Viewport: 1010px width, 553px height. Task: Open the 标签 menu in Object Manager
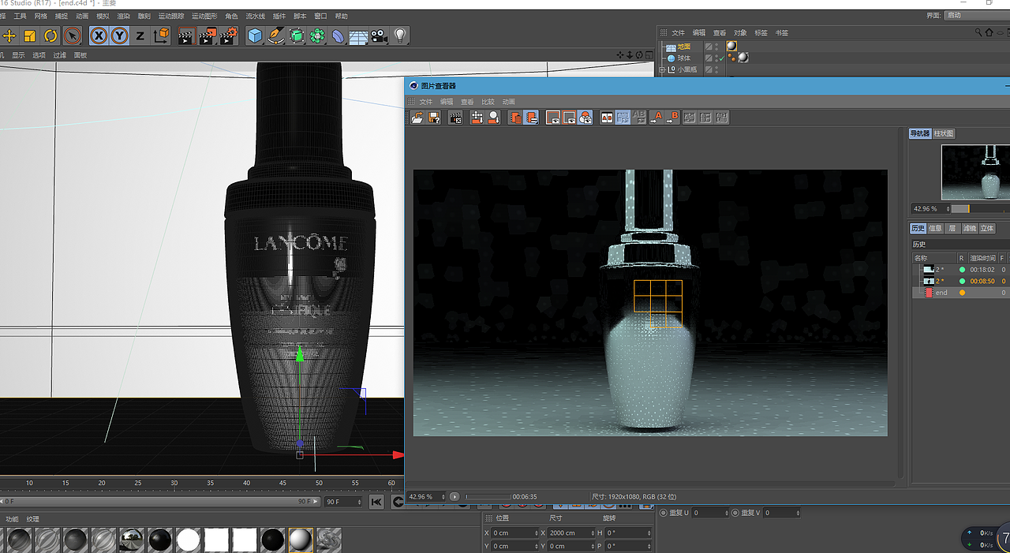click(761, 33)
